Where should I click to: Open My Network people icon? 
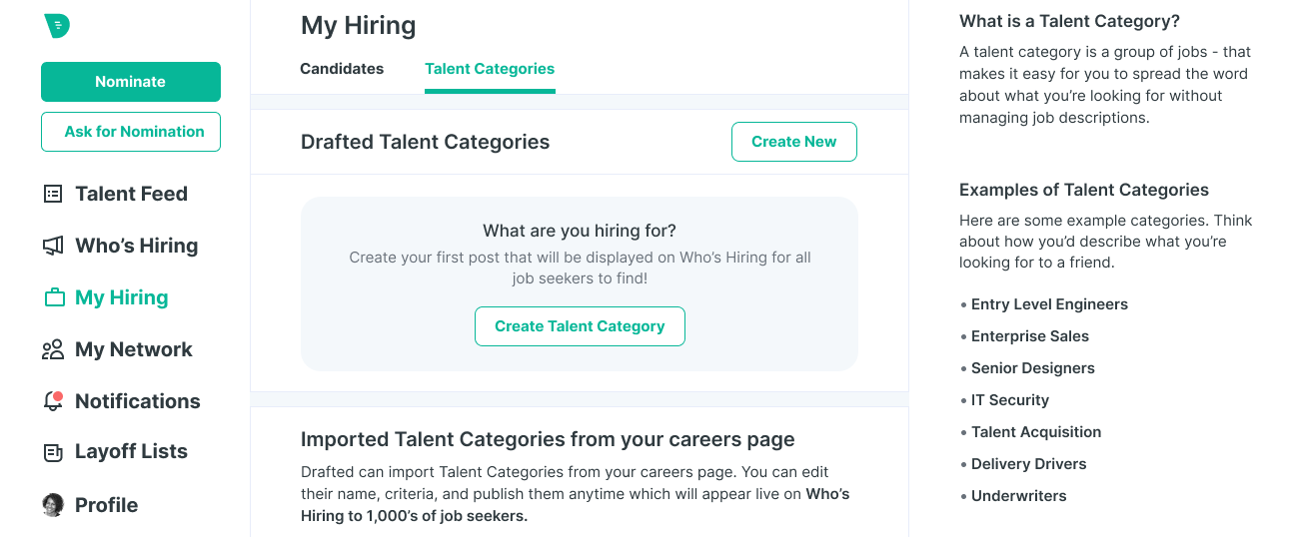[53, 349]
